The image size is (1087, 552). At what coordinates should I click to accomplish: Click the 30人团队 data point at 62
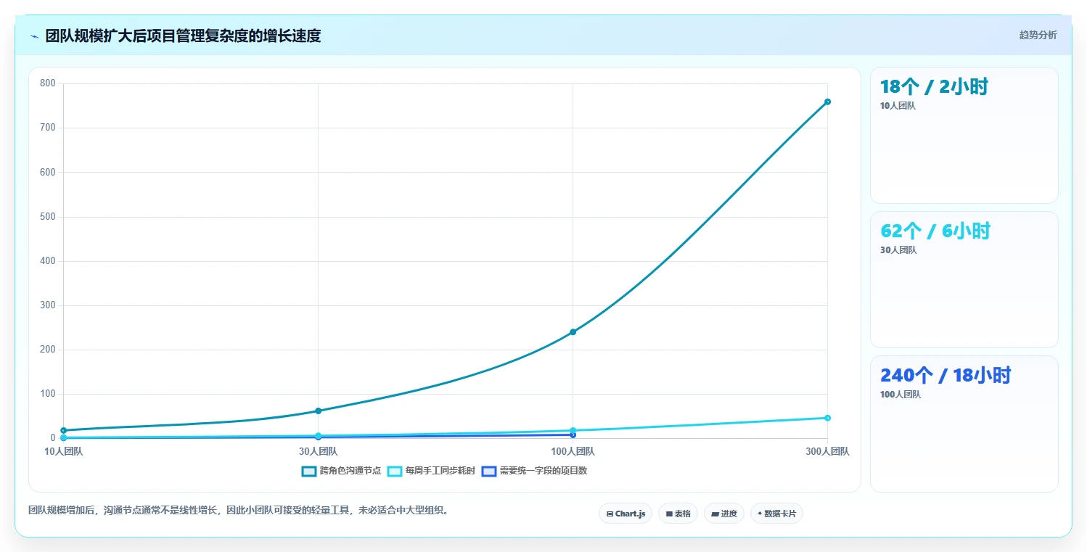[x=318, y=411]
